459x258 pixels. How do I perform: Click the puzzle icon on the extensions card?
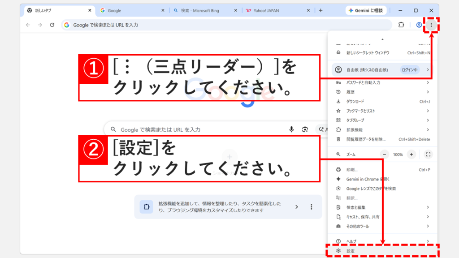(x=147, y=207)
